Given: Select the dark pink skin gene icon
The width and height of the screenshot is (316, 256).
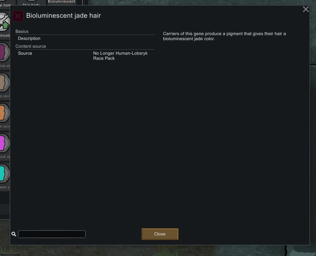Looking at the screenshot, I should (5, 52).
